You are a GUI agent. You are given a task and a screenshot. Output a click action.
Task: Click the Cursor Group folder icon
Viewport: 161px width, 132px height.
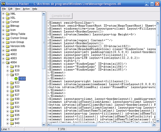pyautogui.click(x=8, y=38)
